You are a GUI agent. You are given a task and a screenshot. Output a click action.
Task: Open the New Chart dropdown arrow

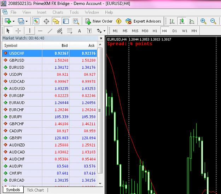tap(13, 22)
